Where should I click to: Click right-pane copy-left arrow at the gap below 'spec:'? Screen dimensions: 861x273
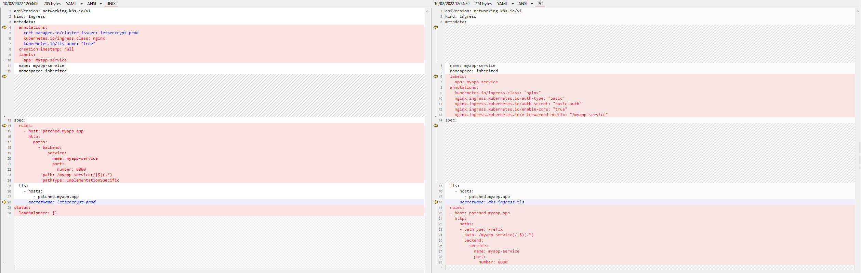coord(436,126)
